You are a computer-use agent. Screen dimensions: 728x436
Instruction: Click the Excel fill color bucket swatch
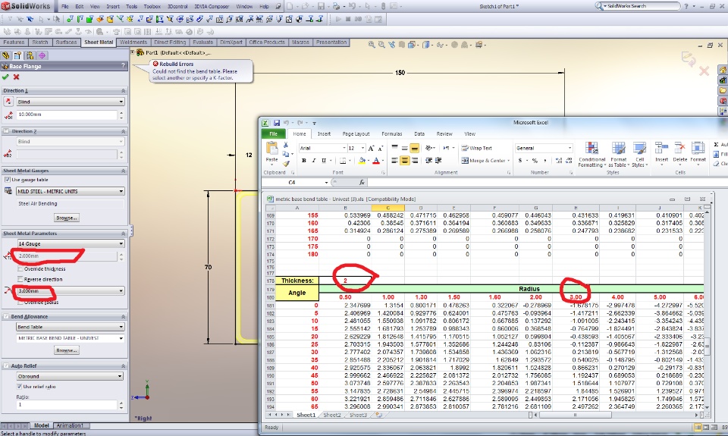click(362, 160)
